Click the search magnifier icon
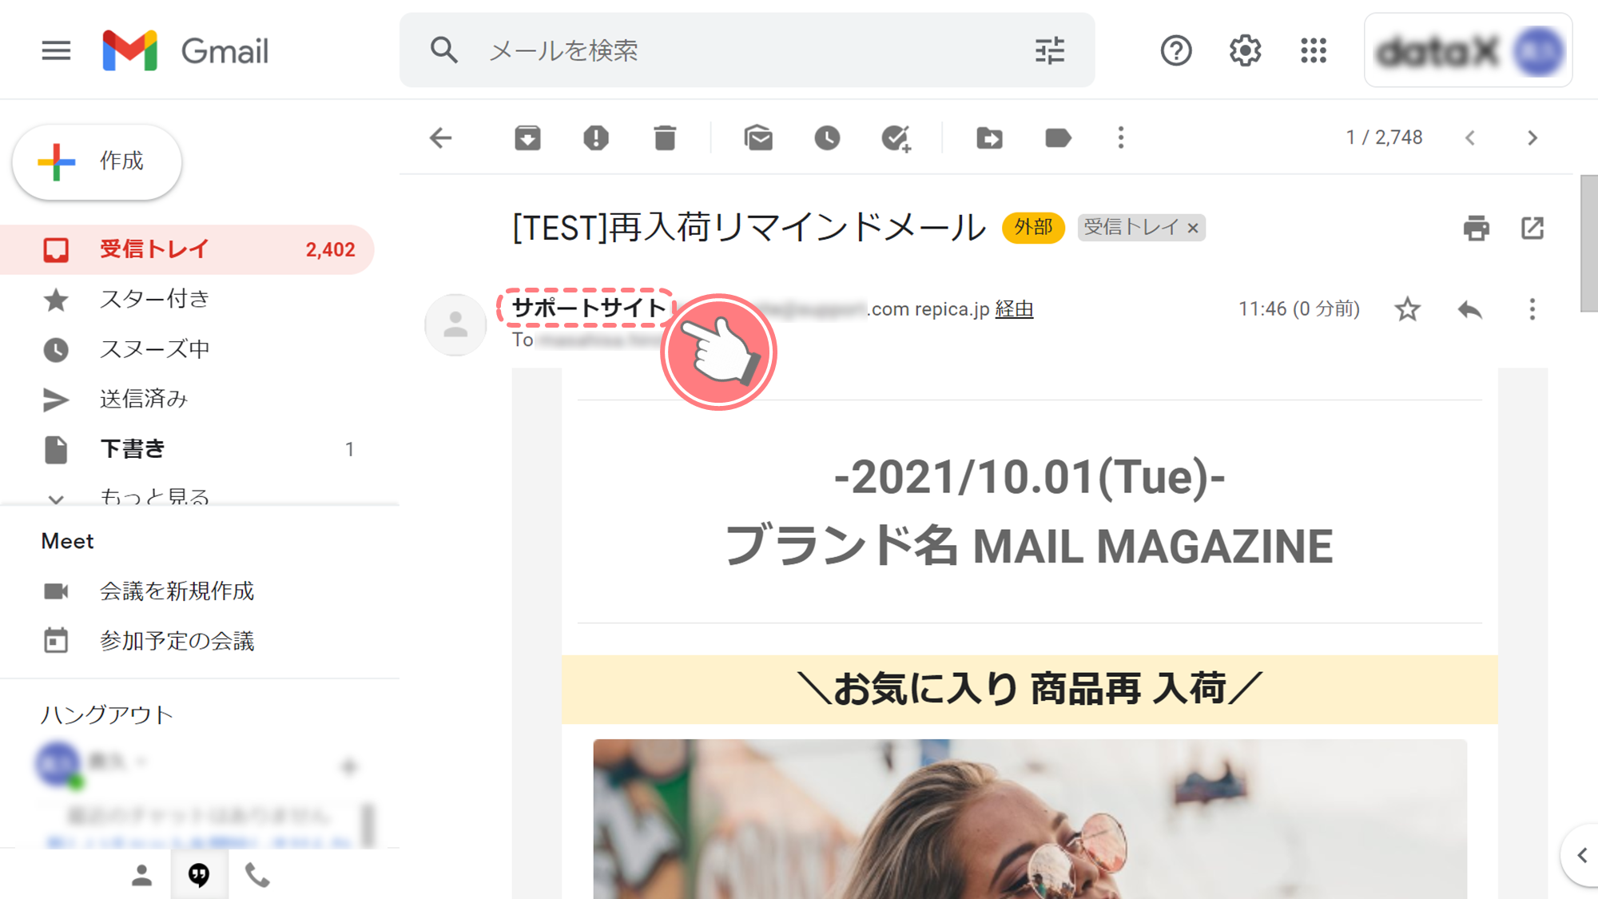This screenshot has height=899, width=1598. click(x=444, y=50)
